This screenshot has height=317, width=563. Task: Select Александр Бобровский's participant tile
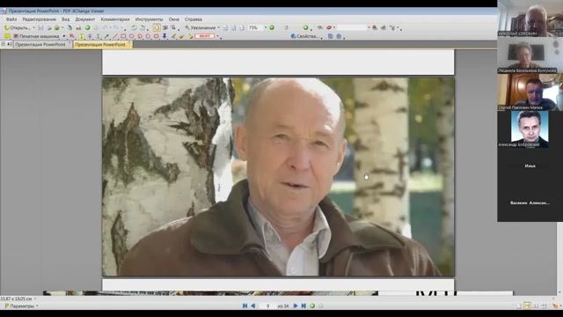tap(530, 129)
